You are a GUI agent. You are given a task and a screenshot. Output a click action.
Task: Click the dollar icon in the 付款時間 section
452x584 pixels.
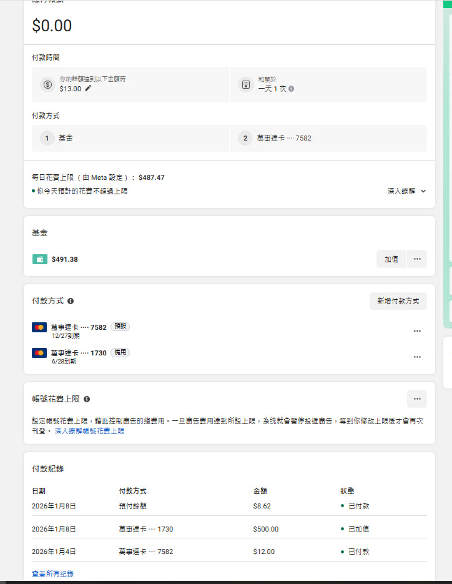tap(47, 84)
